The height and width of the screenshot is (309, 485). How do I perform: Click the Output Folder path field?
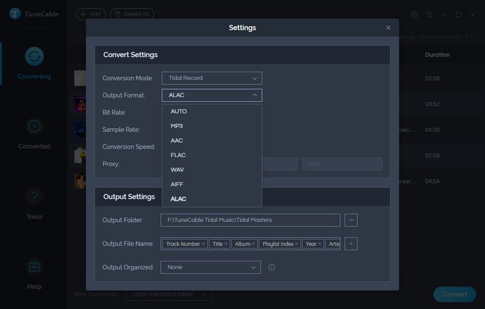click(250, 220)
